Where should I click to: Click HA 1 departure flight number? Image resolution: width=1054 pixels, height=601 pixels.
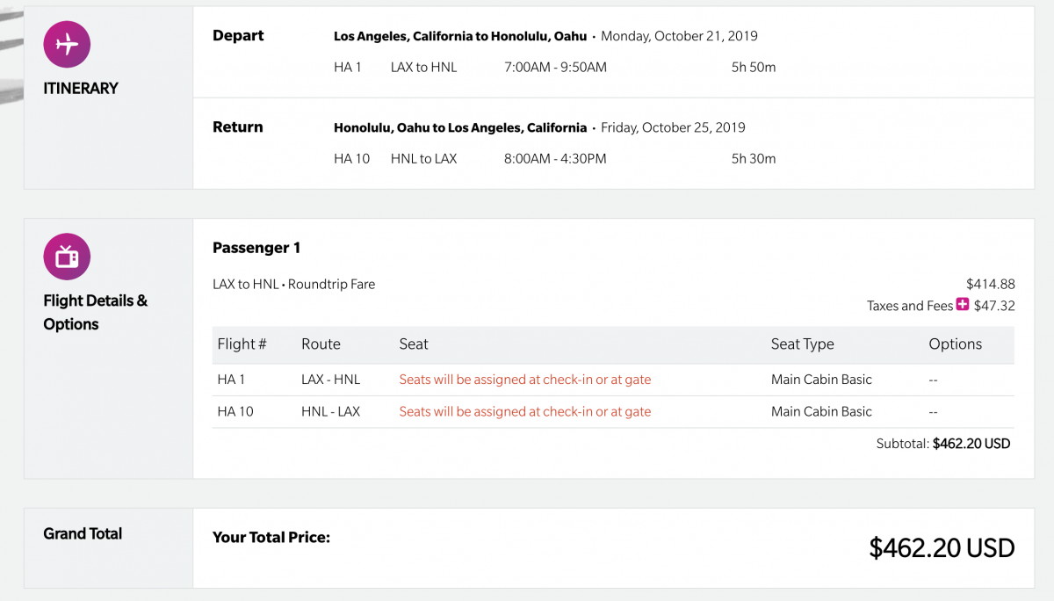coord(348,68)
